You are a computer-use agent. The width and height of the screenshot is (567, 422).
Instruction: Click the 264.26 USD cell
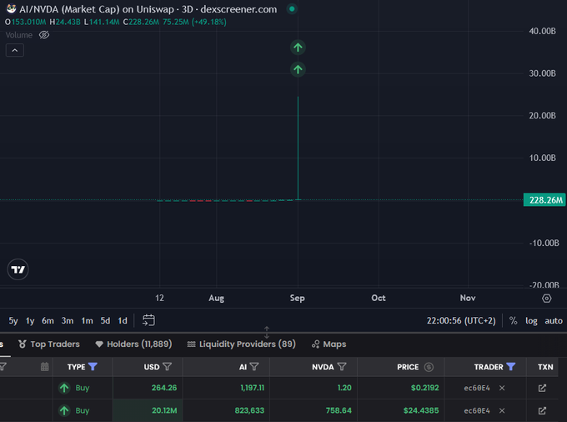coord(164,388)
